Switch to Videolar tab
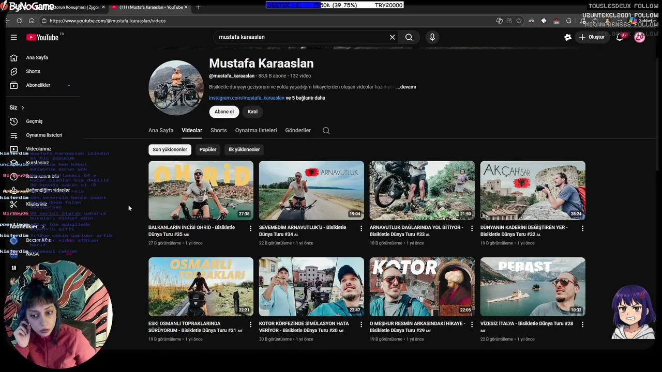The image size is (662, 372). (x=192, y=131)
